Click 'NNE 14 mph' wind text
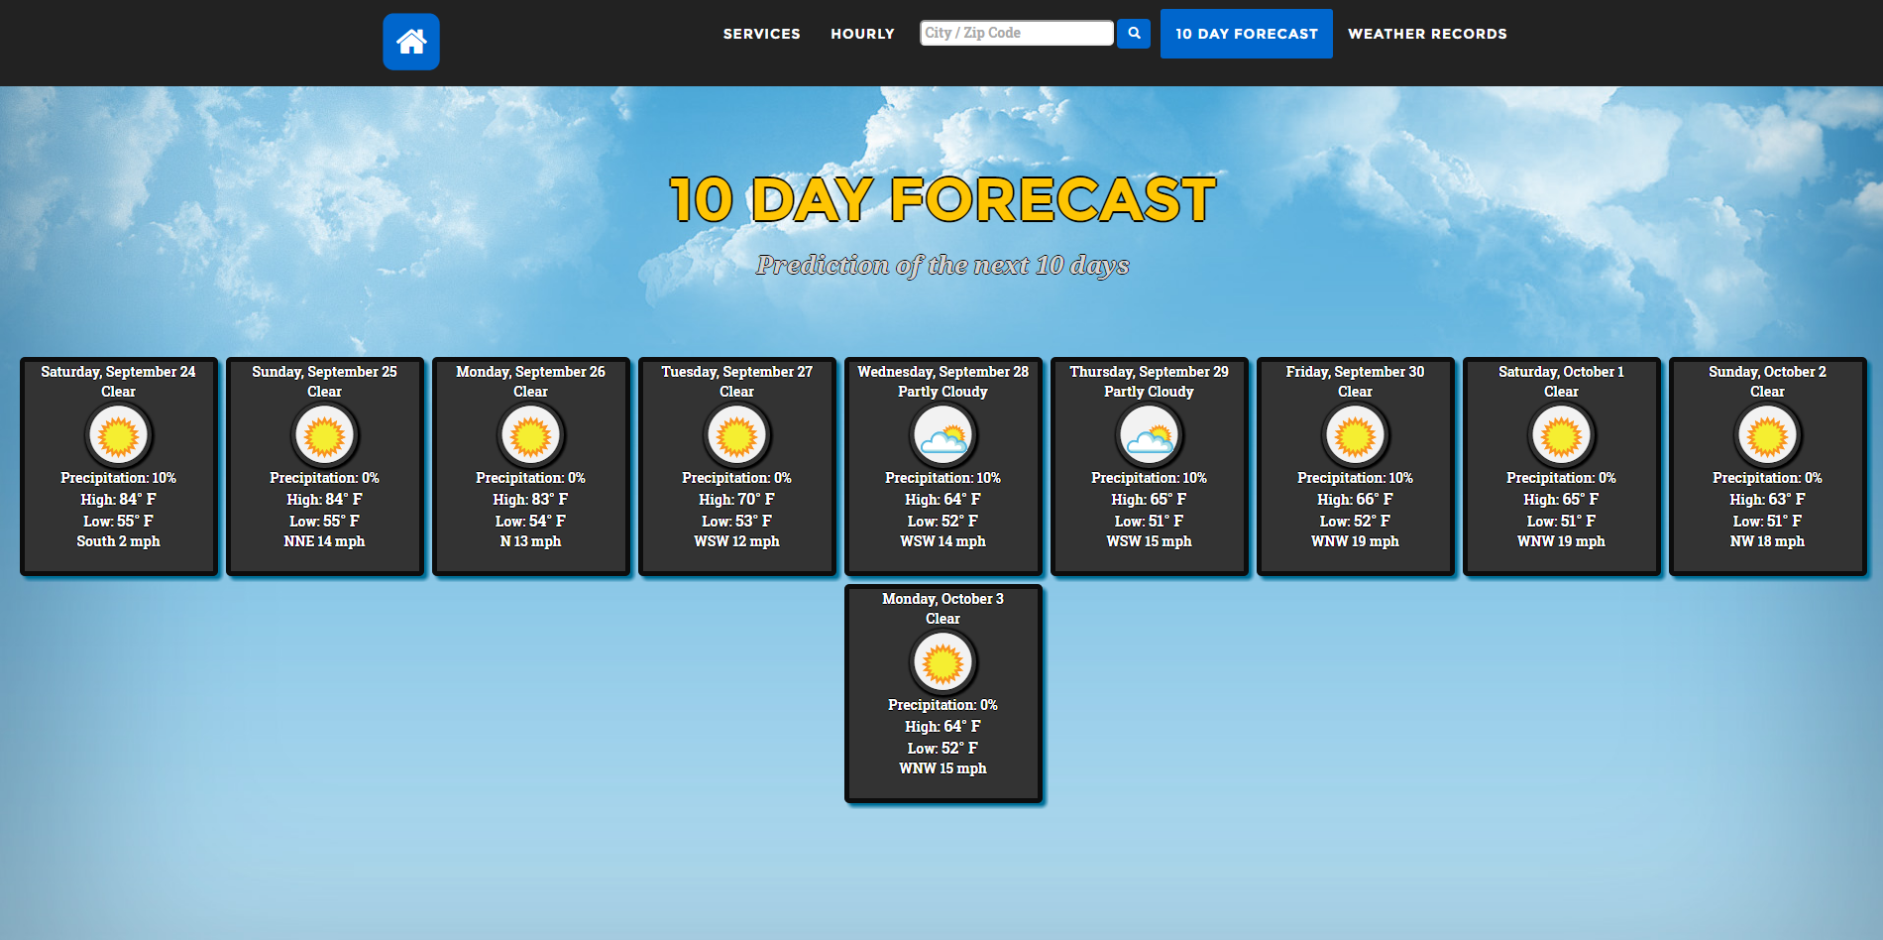 coord(324,541)
